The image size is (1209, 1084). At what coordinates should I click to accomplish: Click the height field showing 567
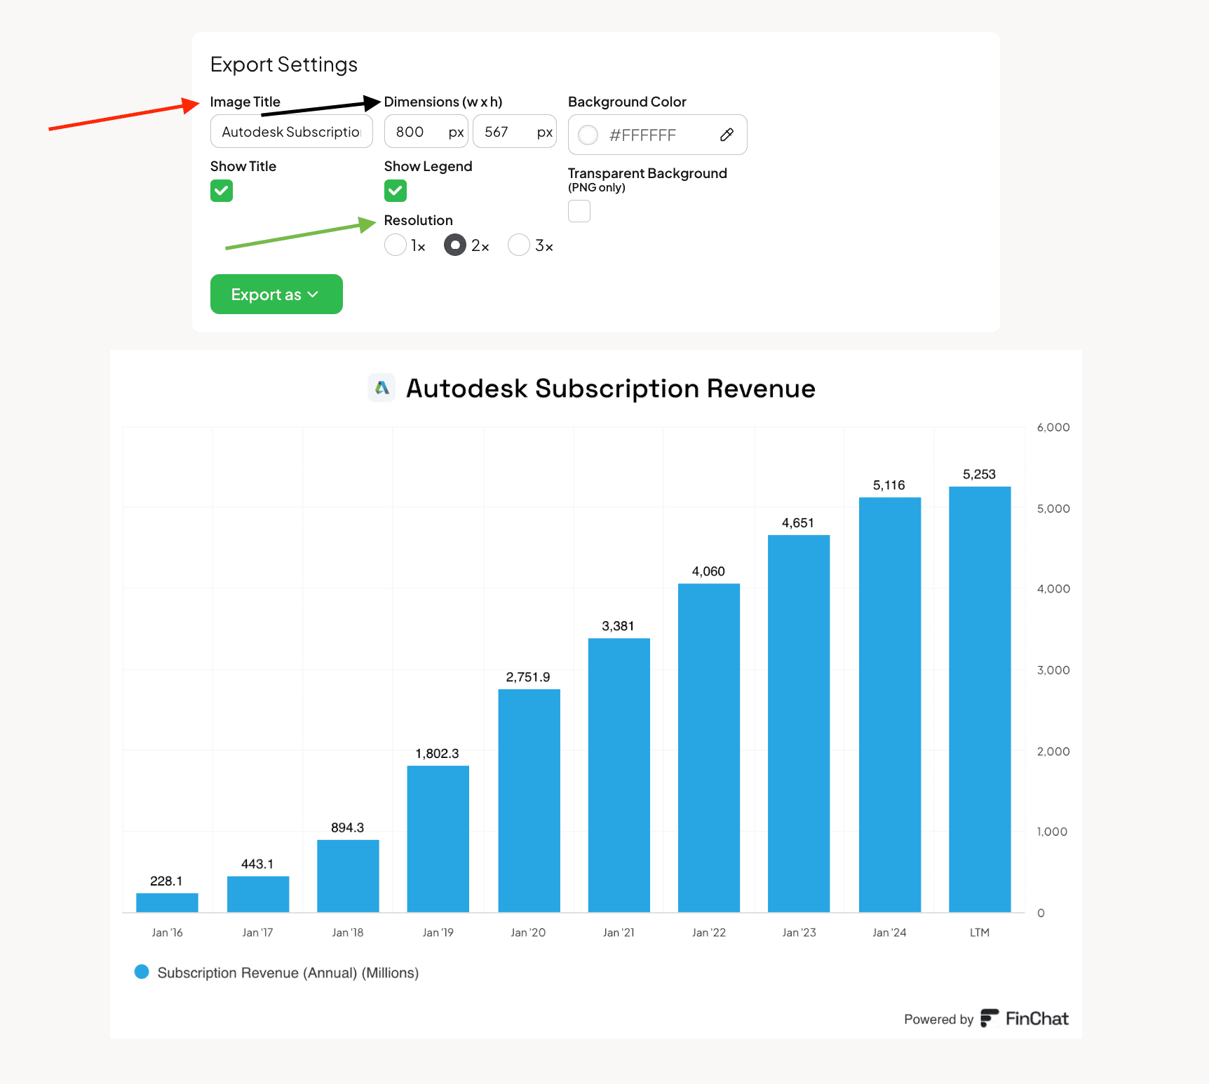515,132
